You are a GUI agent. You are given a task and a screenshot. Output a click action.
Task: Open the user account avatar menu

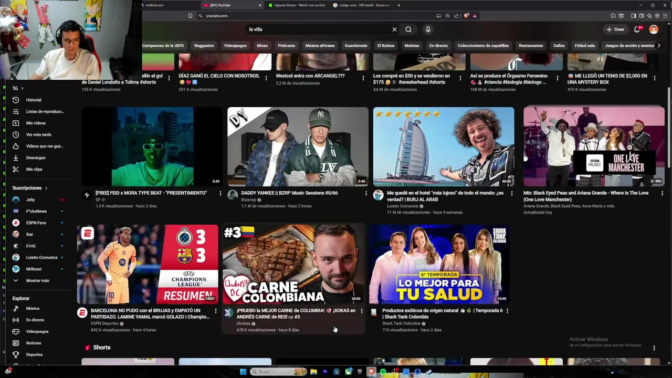[654, 29]
